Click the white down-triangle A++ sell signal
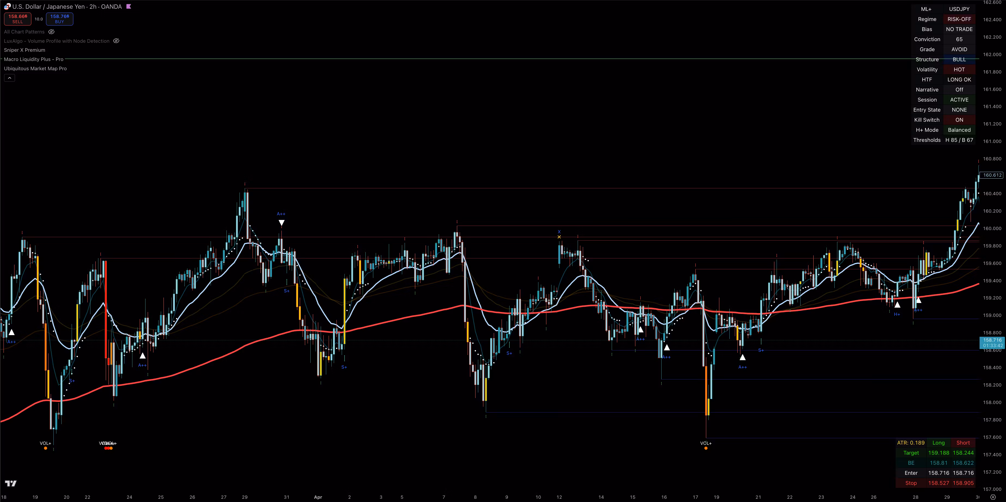Screen dimensions: 1006x502 click(x=281, y=223)
